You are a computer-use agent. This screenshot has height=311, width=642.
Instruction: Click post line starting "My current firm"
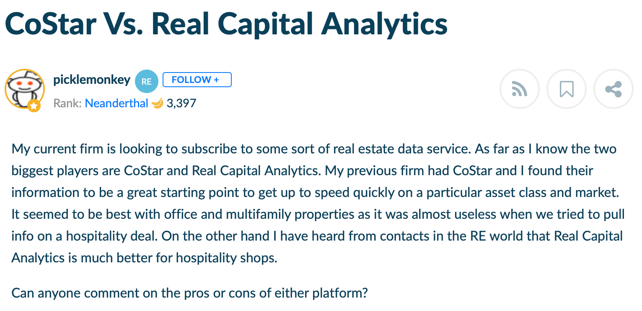click(313, 149)
